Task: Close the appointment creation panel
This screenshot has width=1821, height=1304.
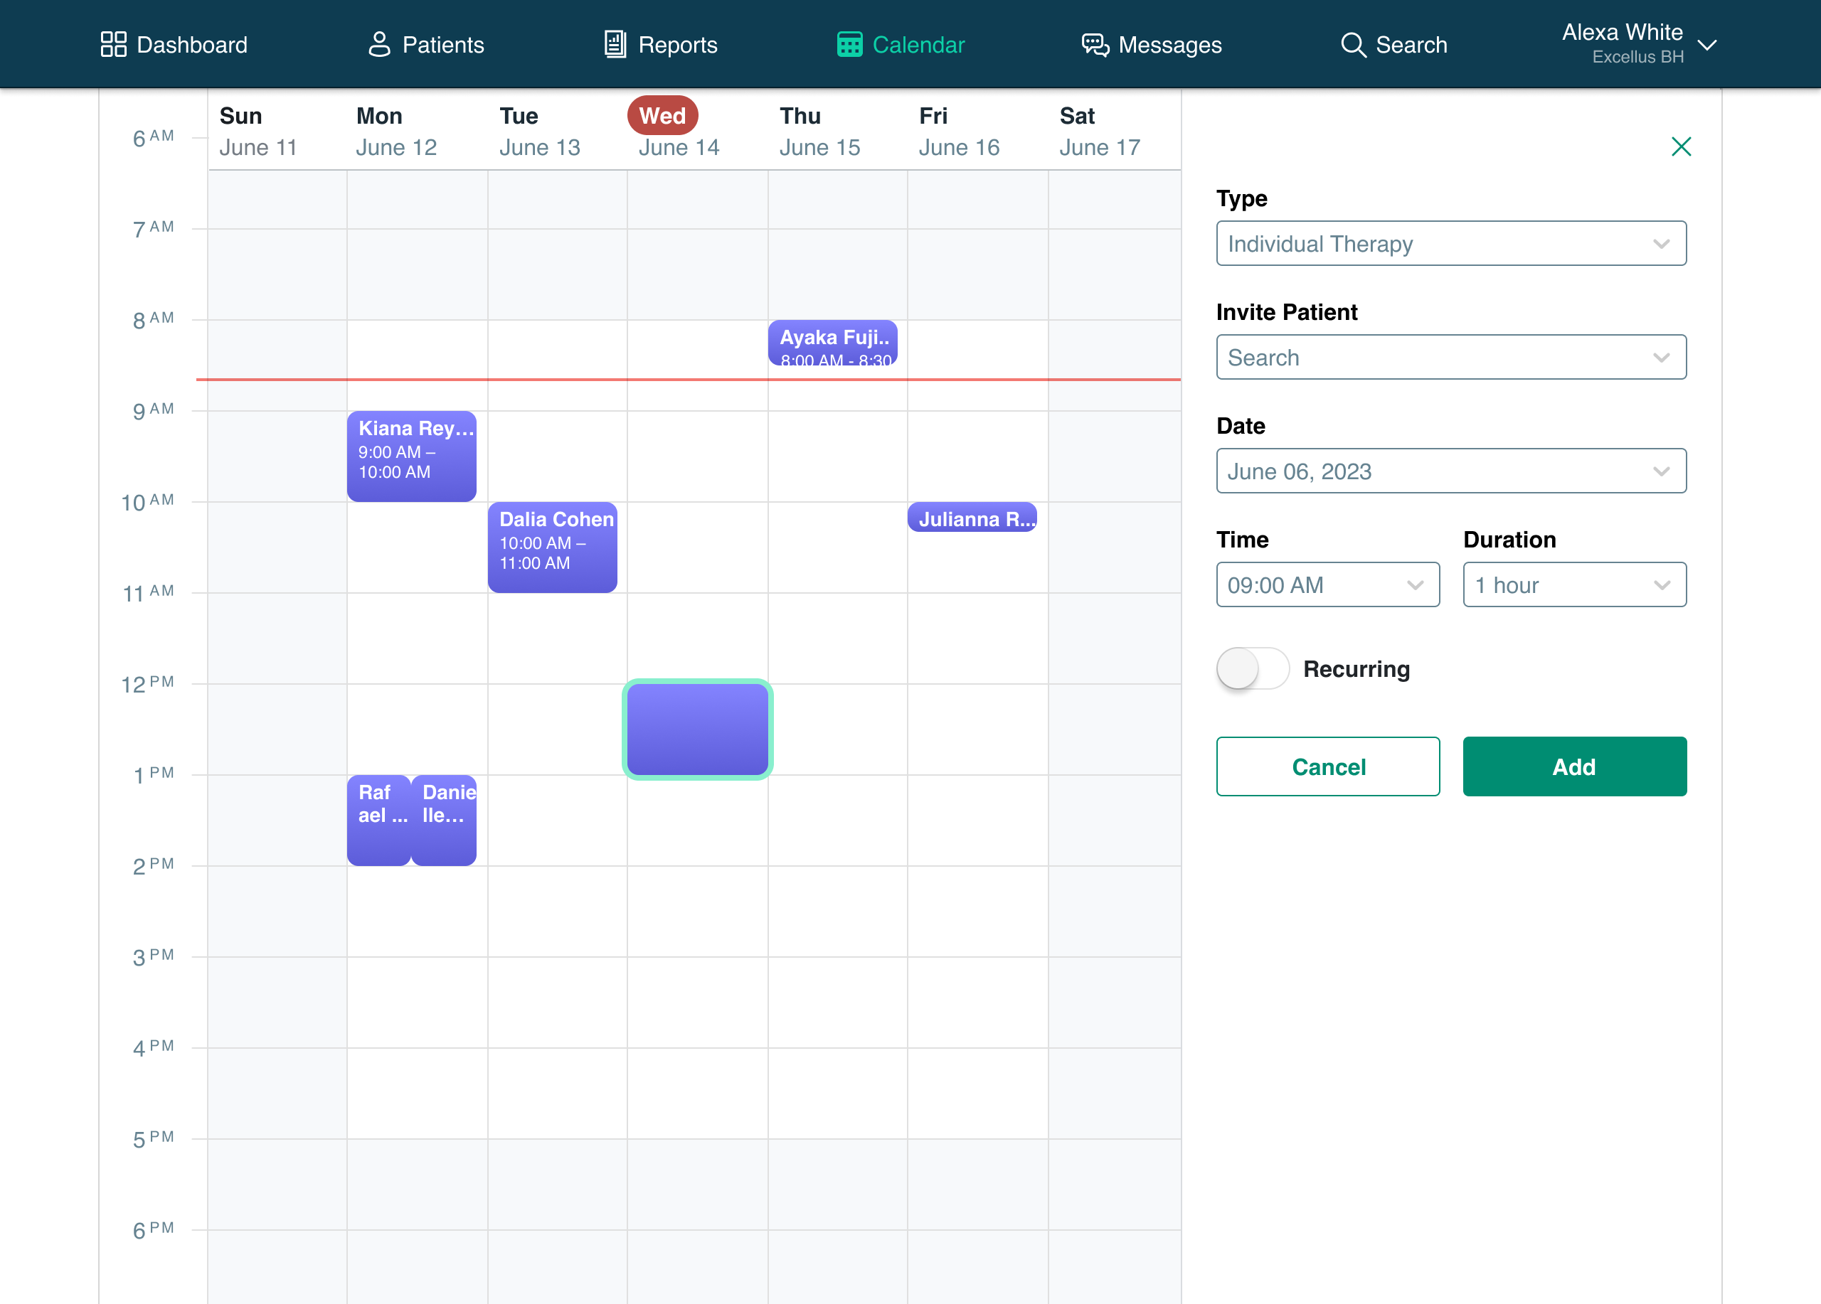Action: [1682, 146]
